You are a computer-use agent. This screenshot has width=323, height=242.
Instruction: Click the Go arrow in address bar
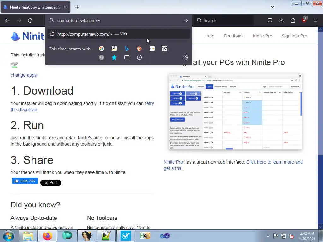tap(185, 20)
